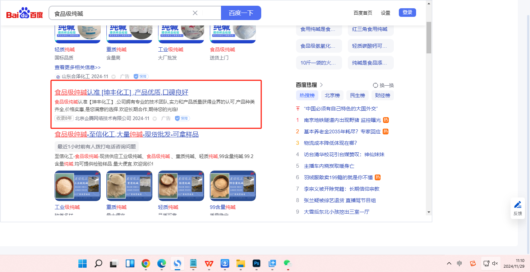The image size is (530, 272).
Task: Open the 10斤一袋的火… related search chip
Action: [x=319, y=63]
